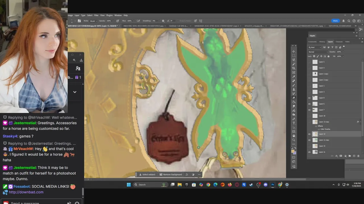Click Remove background button
Image resolution: width=364 pixels, height=204 pixels.
coord(171,174)
